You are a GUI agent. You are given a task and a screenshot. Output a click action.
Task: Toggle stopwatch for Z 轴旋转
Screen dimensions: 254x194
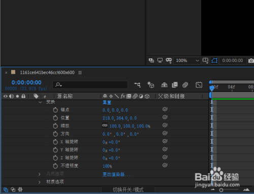[x=55, y=158]
